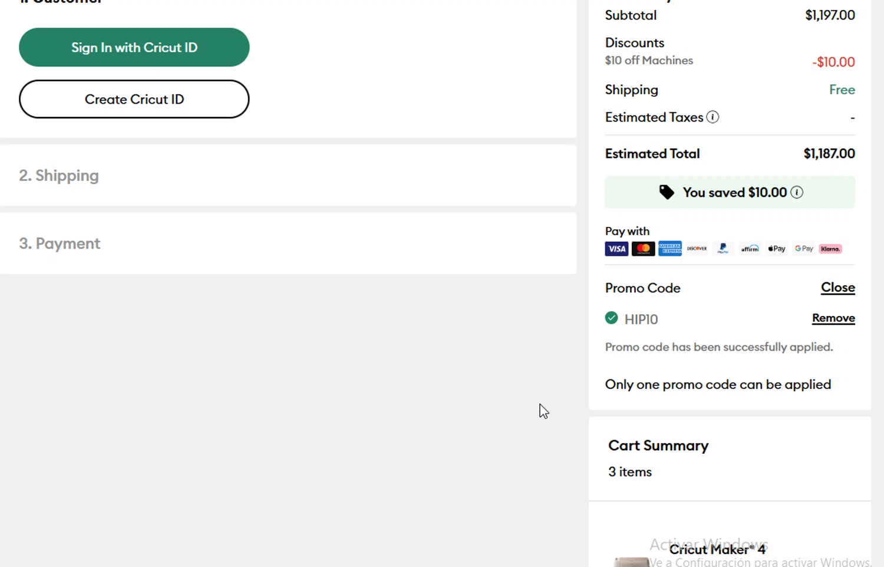The height and width of the screenshot is (567, 884).
Task: Expand the 3. Payment section
Action: pyautogui.click(x=60, y=243)
